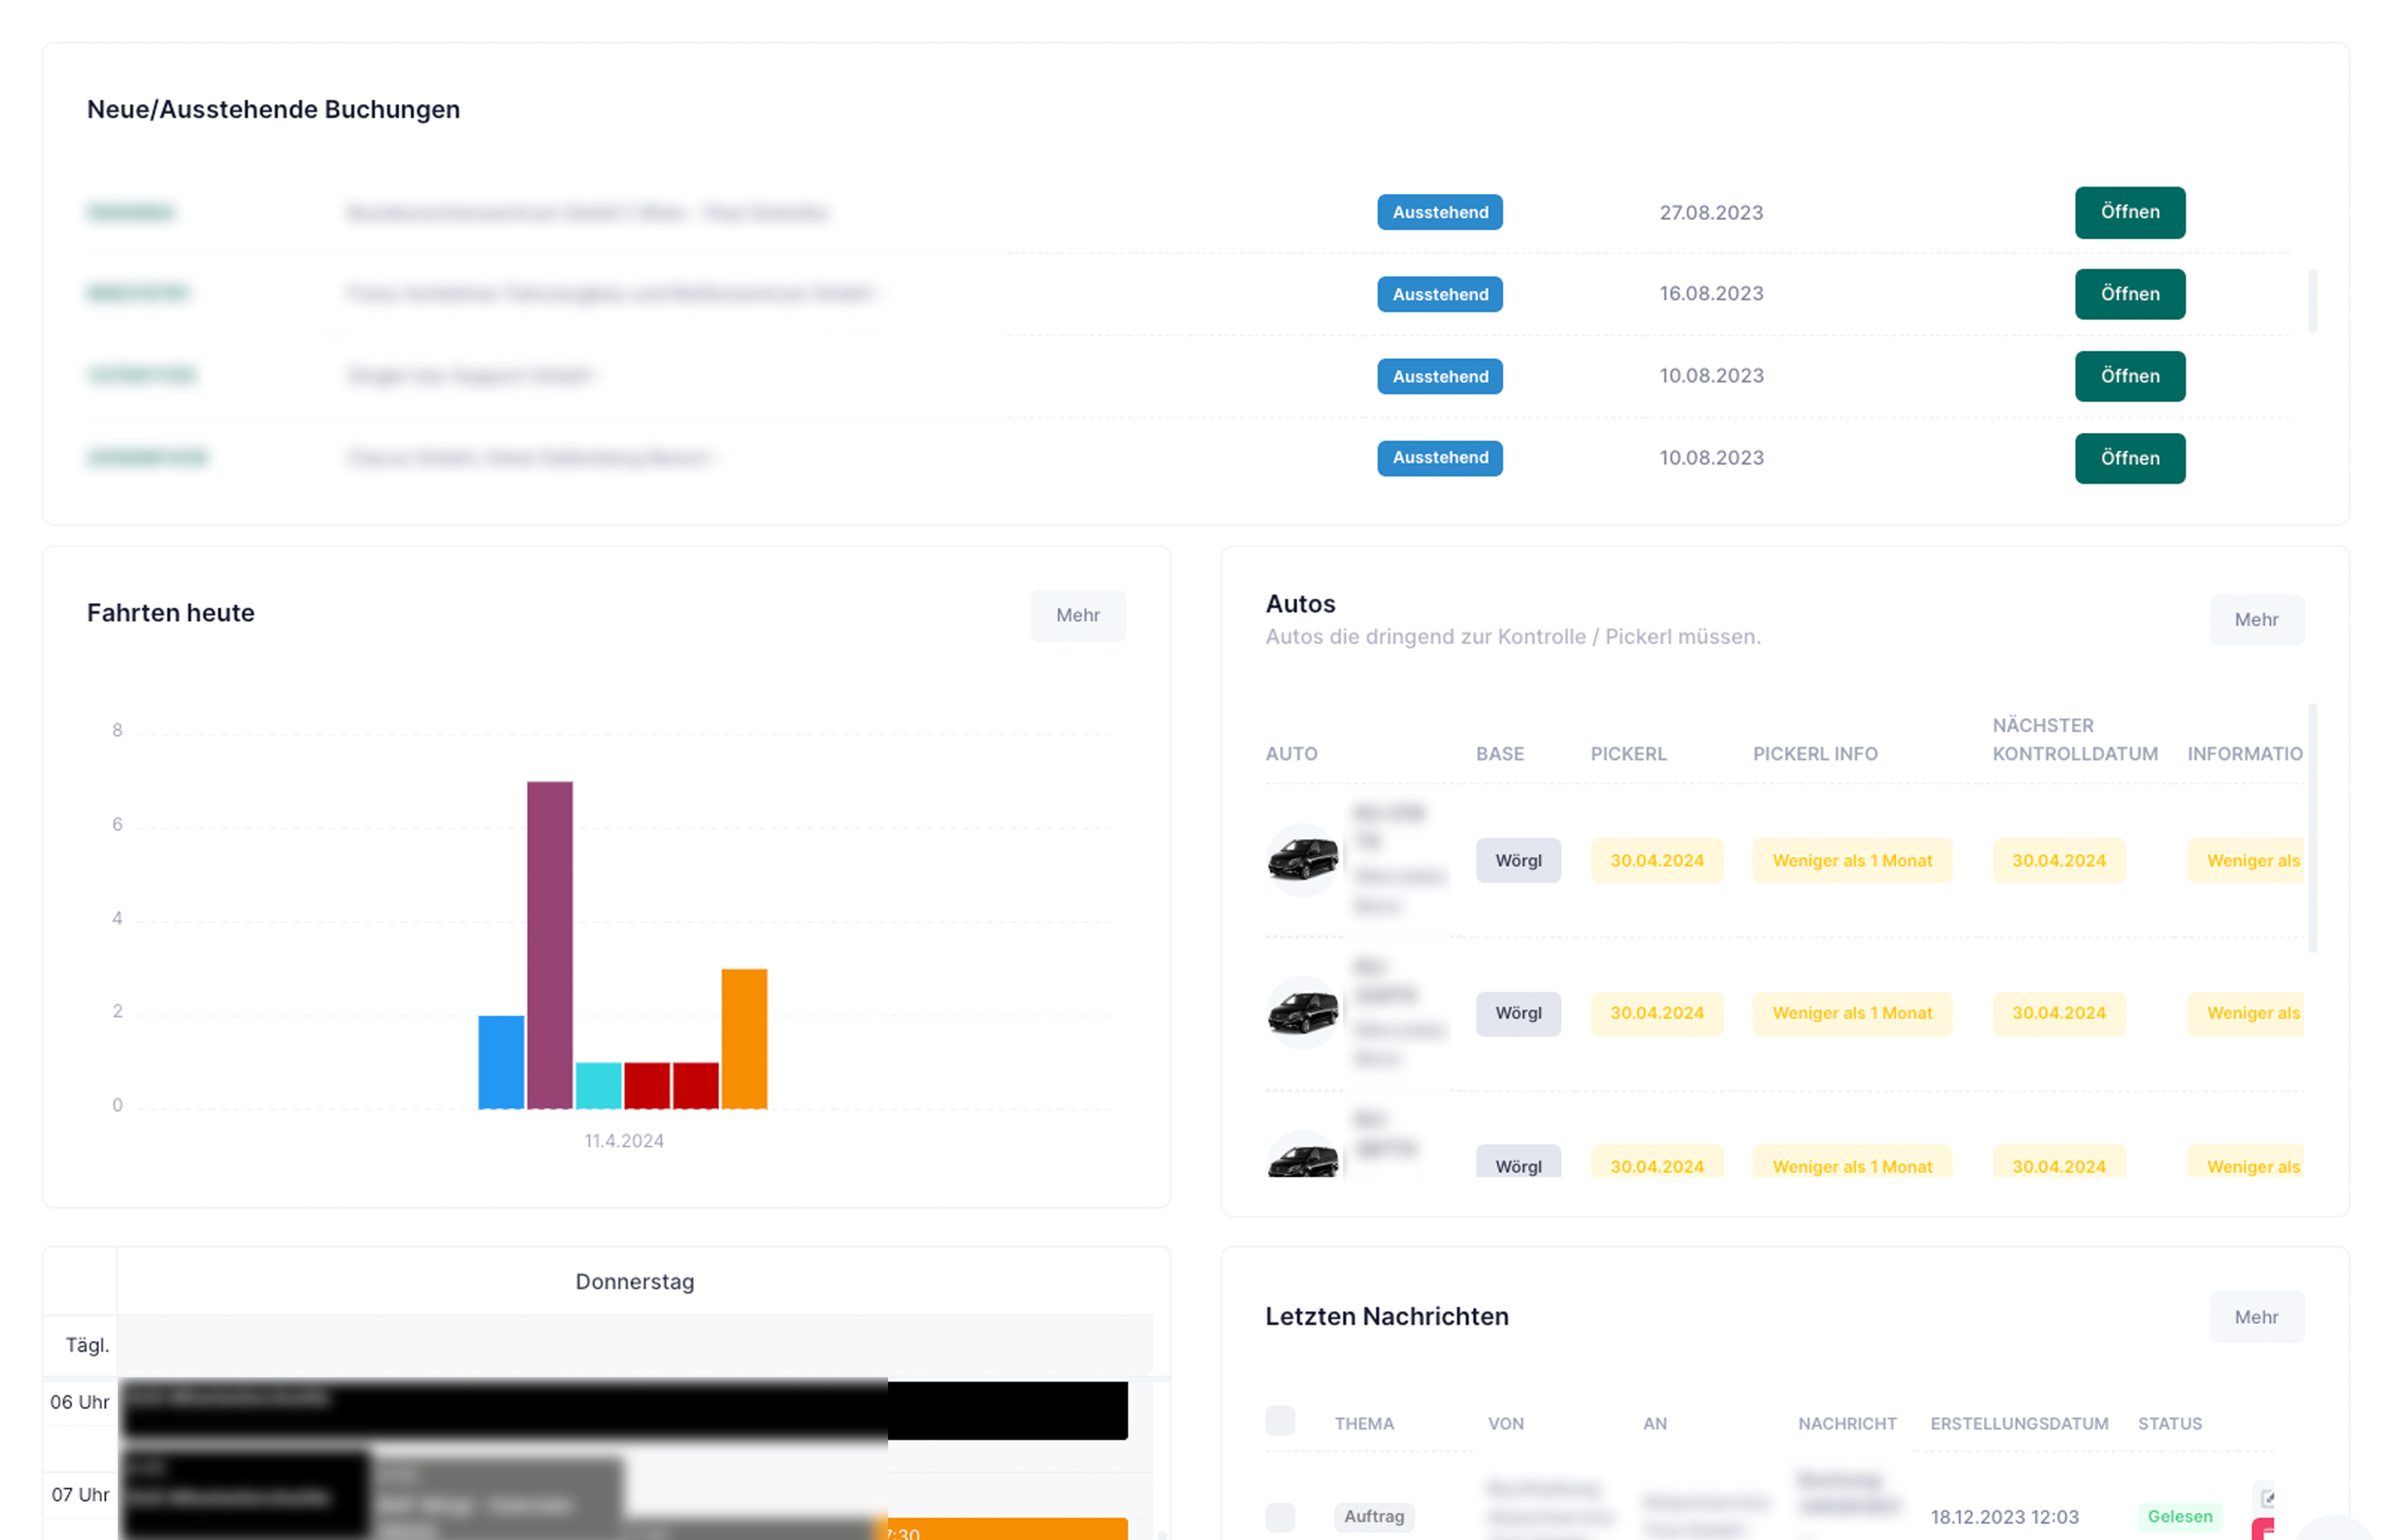Click the Donnerstag calendar day header

pyautogui.click(x=634, y=1281)
